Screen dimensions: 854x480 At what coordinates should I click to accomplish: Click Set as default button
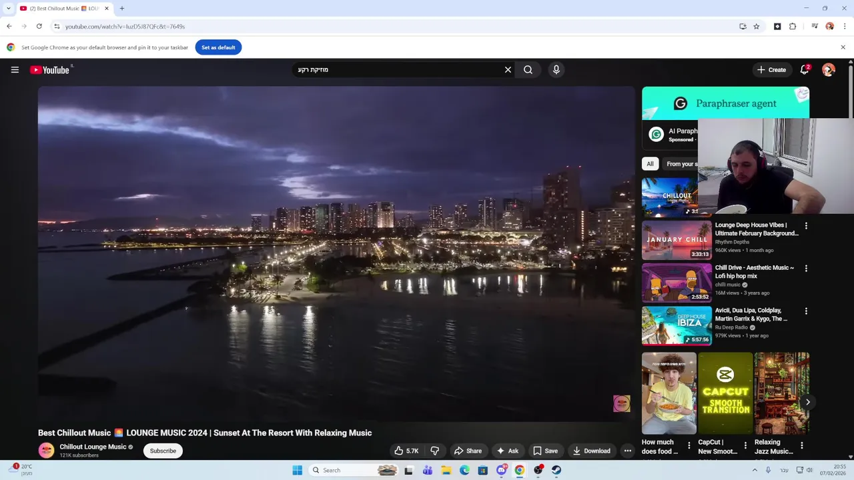pyautogui.click(x=218, y=47)
